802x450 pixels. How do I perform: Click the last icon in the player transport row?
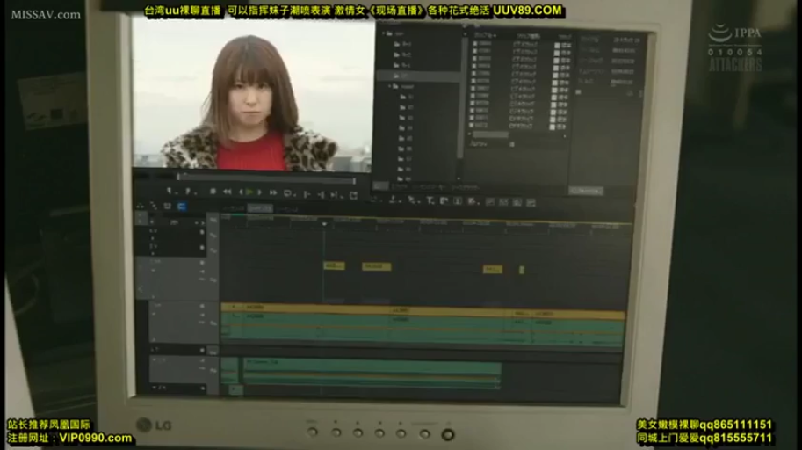click(x=353, y=194)
